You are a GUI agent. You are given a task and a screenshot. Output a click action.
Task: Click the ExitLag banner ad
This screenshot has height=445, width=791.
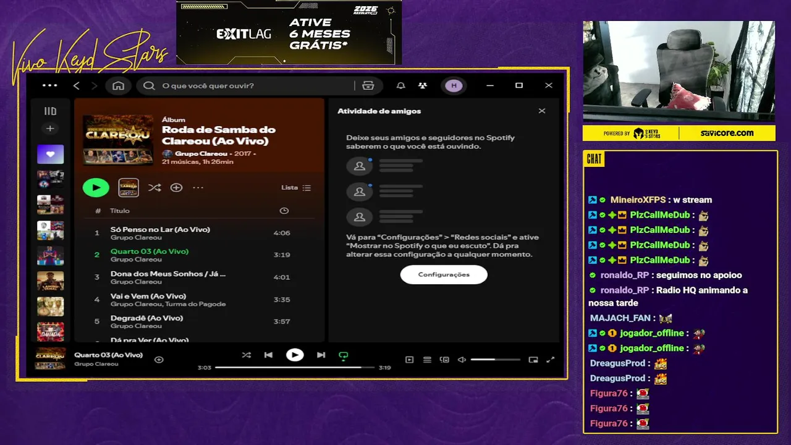[x=289, y=32]
